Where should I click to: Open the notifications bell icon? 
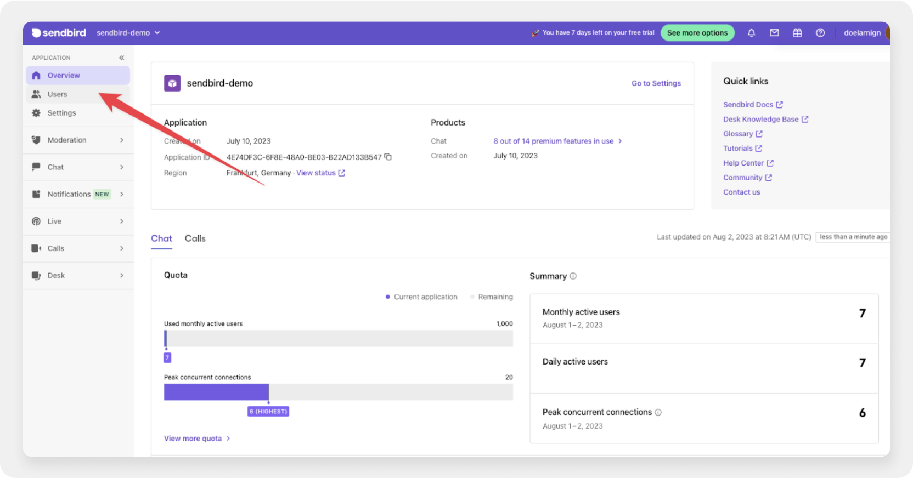[751, 33]
